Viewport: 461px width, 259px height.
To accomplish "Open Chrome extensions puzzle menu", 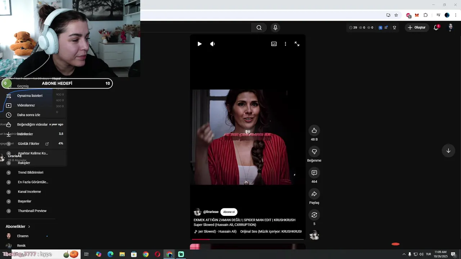I will [425, 15].
